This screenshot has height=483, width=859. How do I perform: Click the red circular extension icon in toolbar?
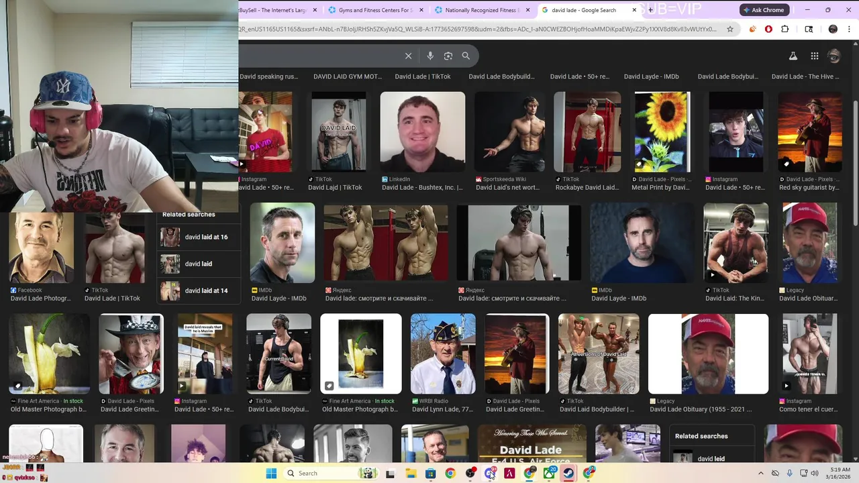(x=768, y=29)
